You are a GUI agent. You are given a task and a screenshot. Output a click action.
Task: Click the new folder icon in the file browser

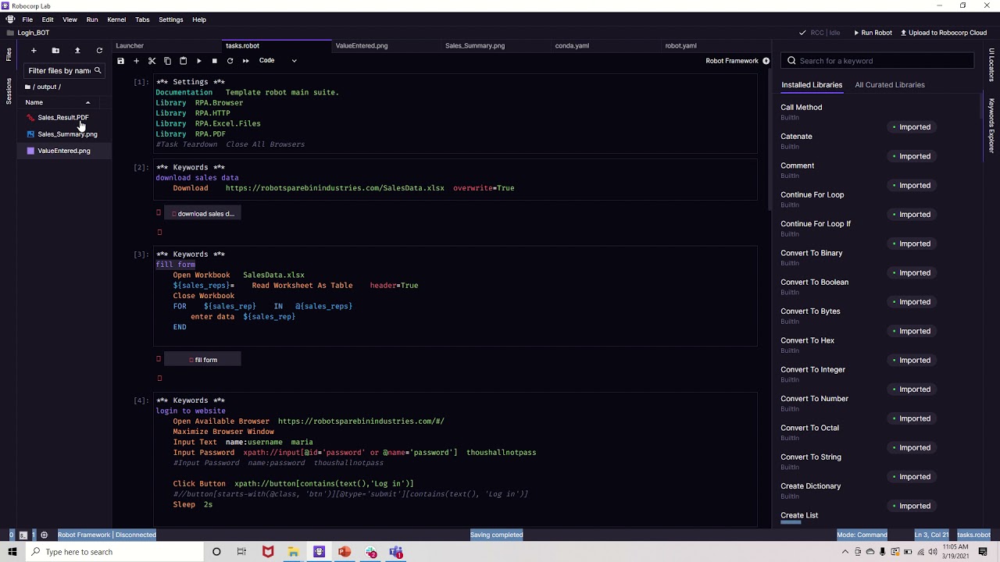(55, 51)
